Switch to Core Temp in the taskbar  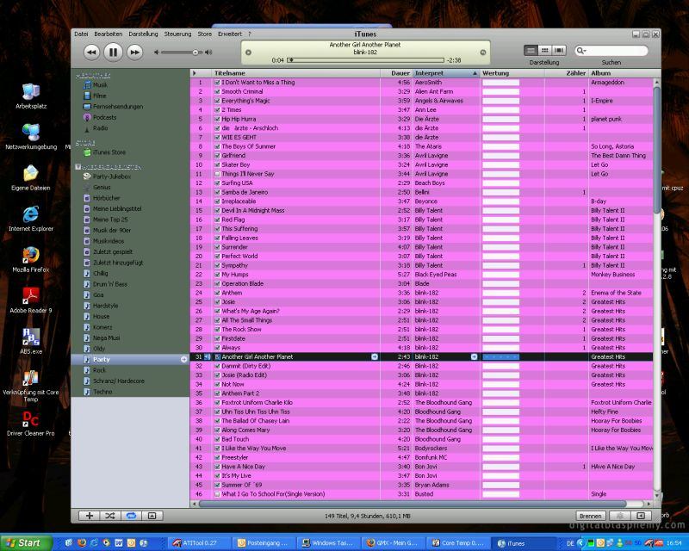tap(458, 543)
